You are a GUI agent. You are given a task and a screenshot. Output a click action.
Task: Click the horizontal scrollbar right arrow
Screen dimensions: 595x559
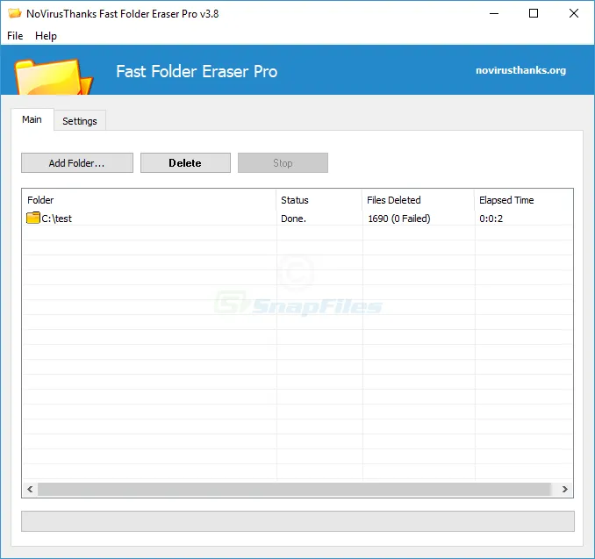coord(564,489)
